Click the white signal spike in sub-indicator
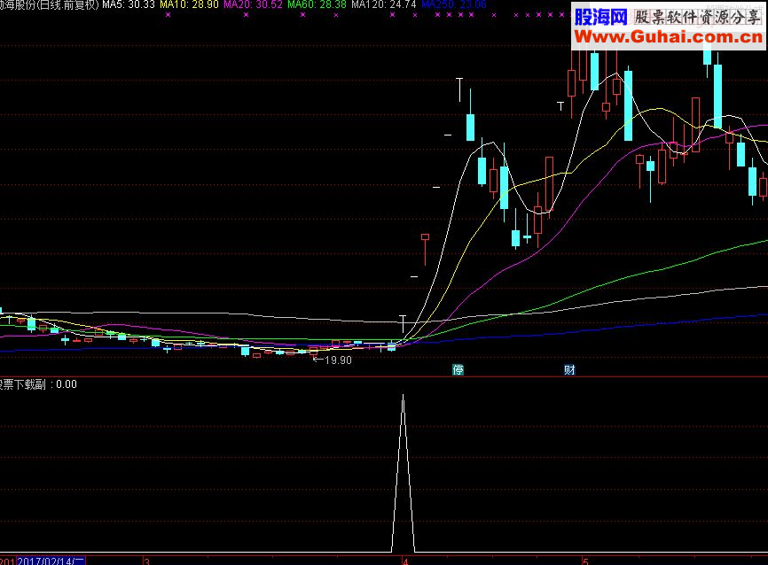Screen dimensions: 768x565 [404, 473]
